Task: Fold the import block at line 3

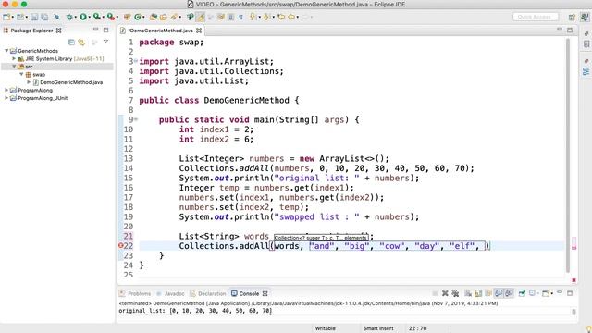Action: click(x=136, y=61)
